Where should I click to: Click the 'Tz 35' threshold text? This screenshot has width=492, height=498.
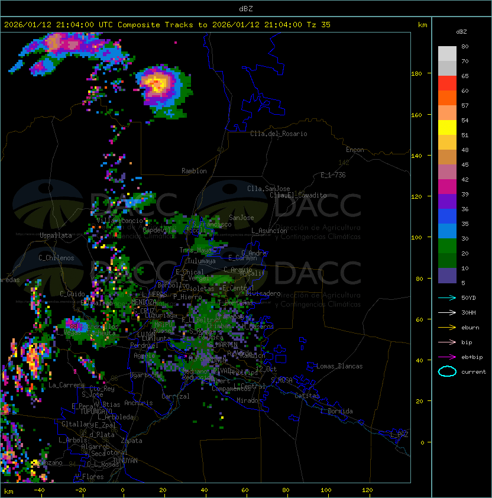pos(319,25)
